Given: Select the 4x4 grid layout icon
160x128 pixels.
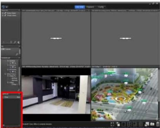Looking at the screenshot, I should coord(141,124).
